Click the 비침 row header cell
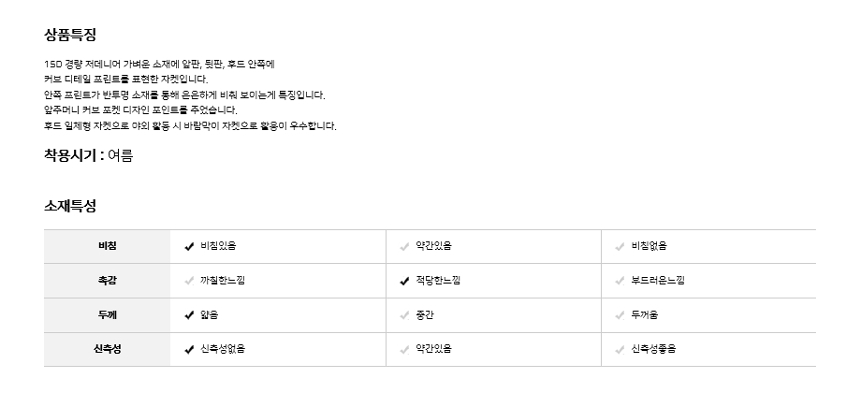 pos(107,246)
